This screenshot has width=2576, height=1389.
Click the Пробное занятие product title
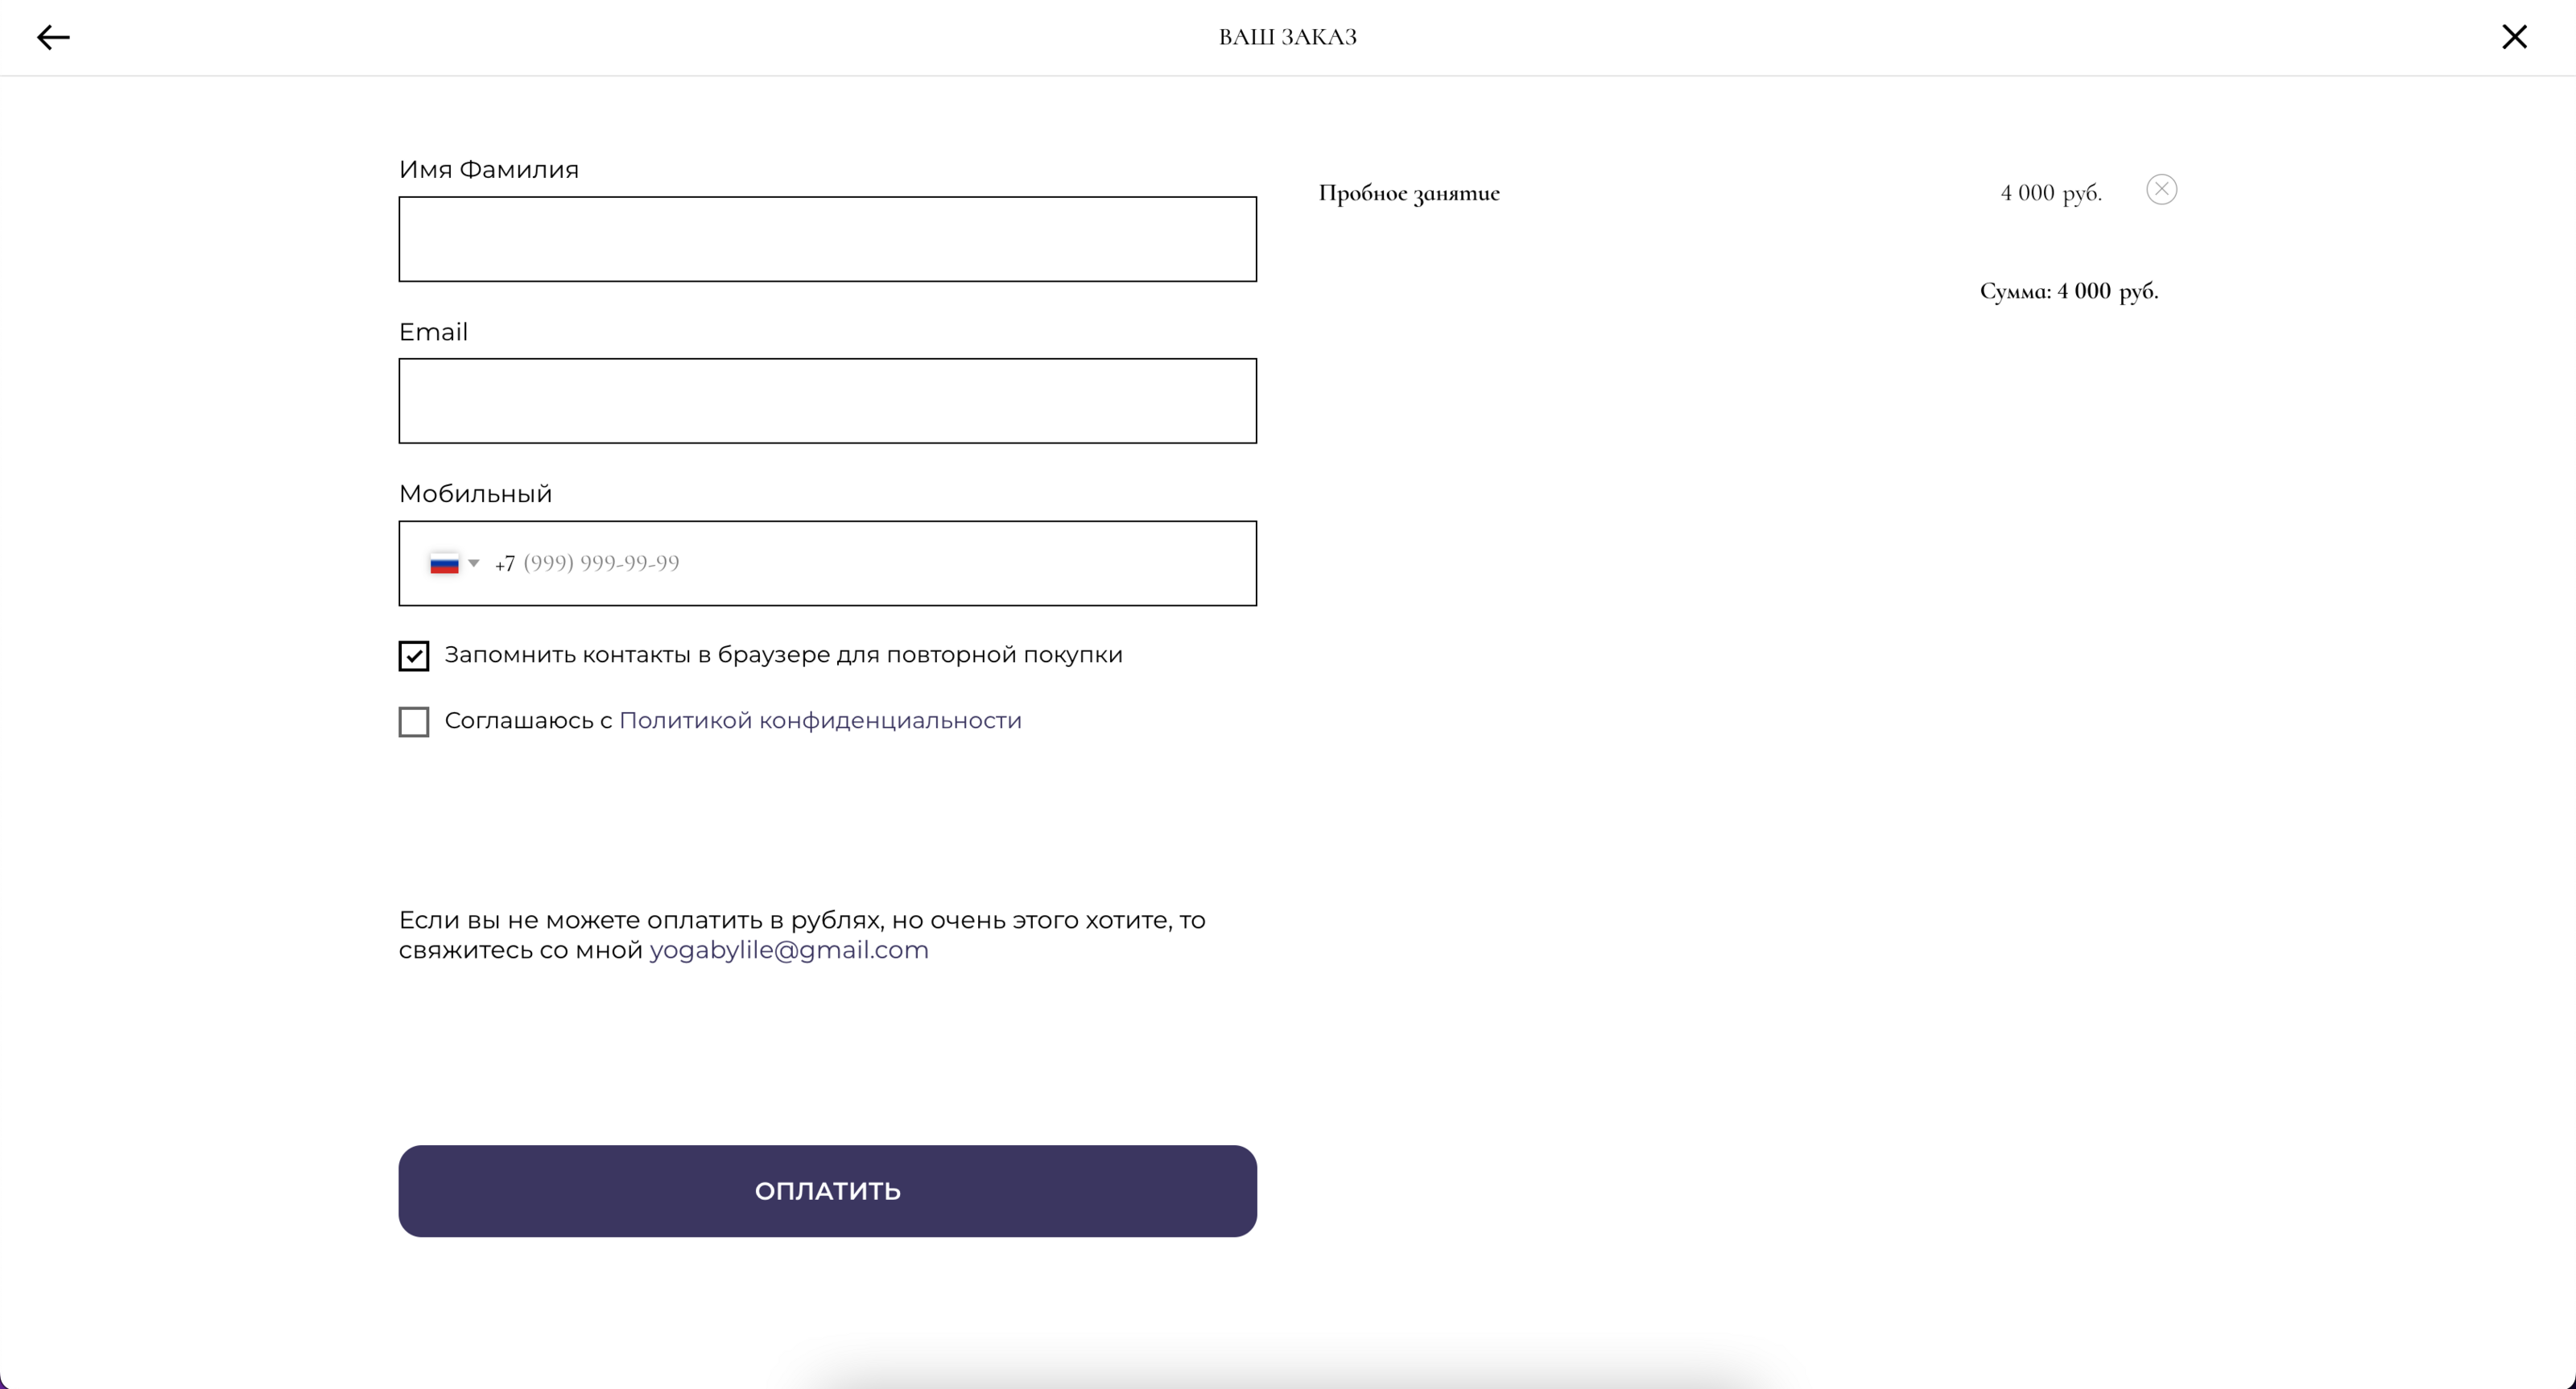click(1409, 193)
